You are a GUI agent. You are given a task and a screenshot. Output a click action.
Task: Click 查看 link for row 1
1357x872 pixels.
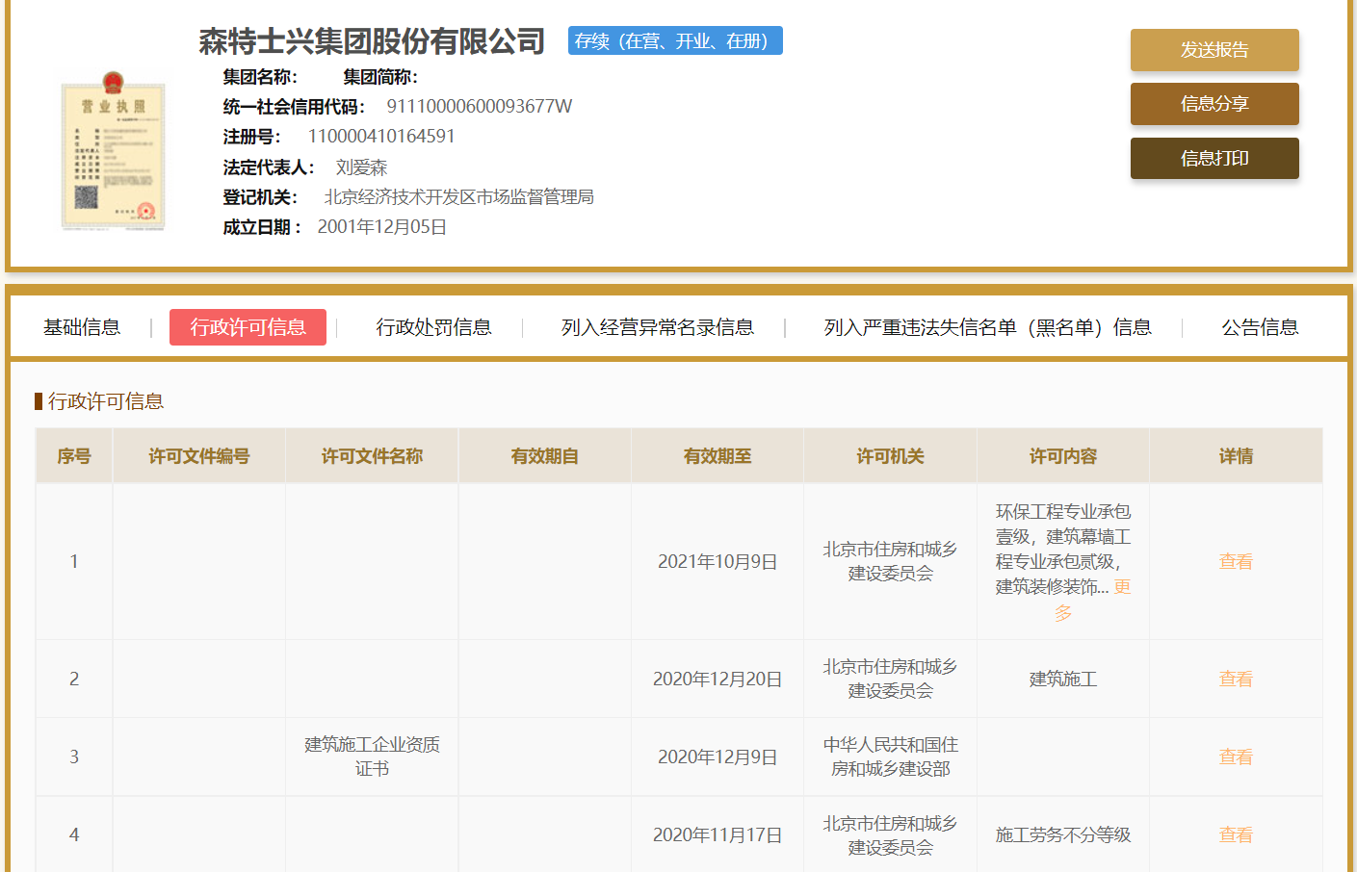(1236, 561)
